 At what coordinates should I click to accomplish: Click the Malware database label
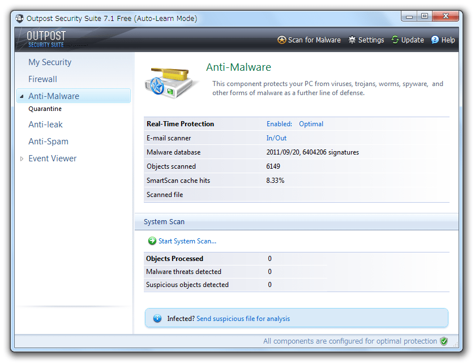pos(174,152)
